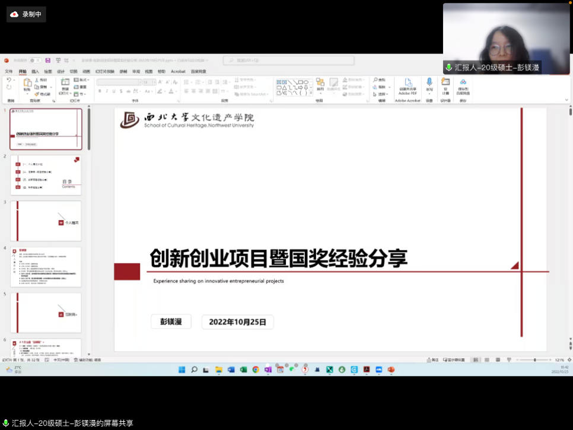Switch to Normal view in status bar

(476, 360)
